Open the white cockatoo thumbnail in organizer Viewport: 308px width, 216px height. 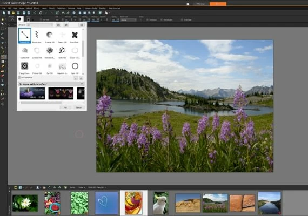(161, 203)
